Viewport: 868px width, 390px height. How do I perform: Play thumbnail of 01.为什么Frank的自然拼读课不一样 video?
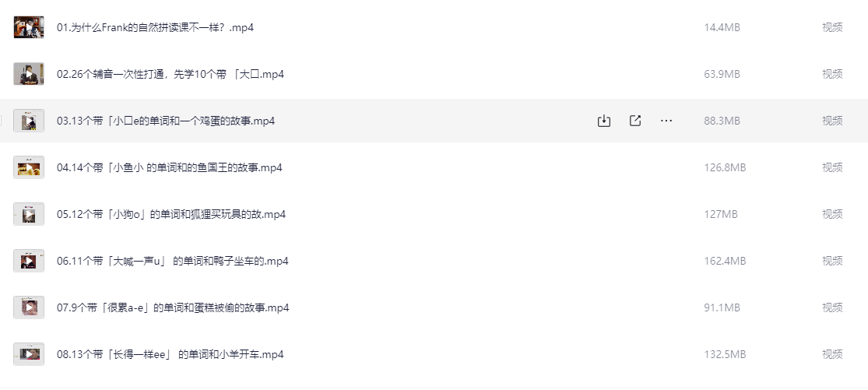pyautogui.click(x=29, y=27)
